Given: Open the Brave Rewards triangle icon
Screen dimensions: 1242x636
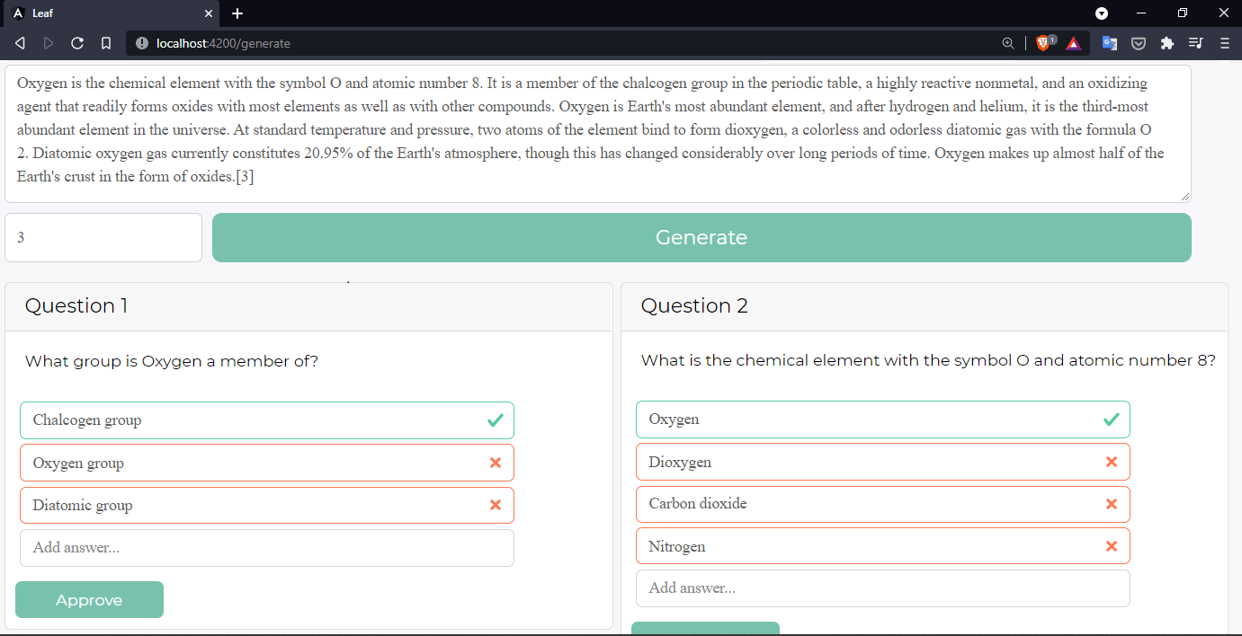Looking at the screenshot, I should [1074, 43].
